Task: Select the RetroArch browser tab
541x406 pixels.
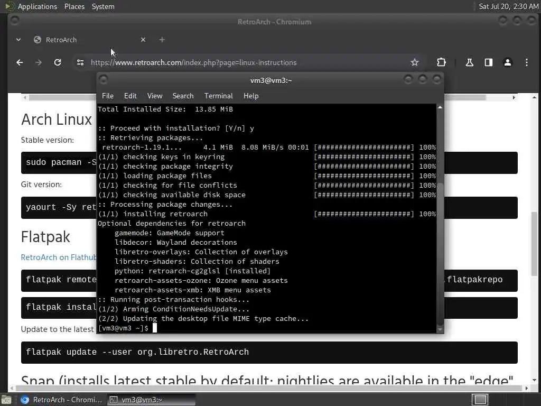Action: tap(90, 40)
